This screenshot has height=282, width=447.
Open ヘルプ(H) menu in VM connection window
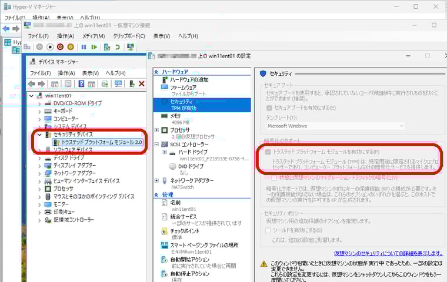coord(188,36)
